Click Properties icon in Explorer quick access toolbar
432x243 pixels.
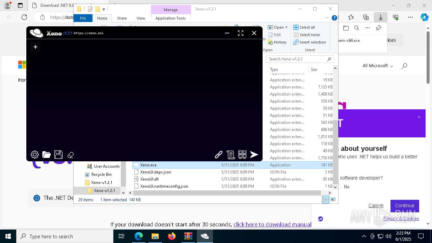pos(90,9)
